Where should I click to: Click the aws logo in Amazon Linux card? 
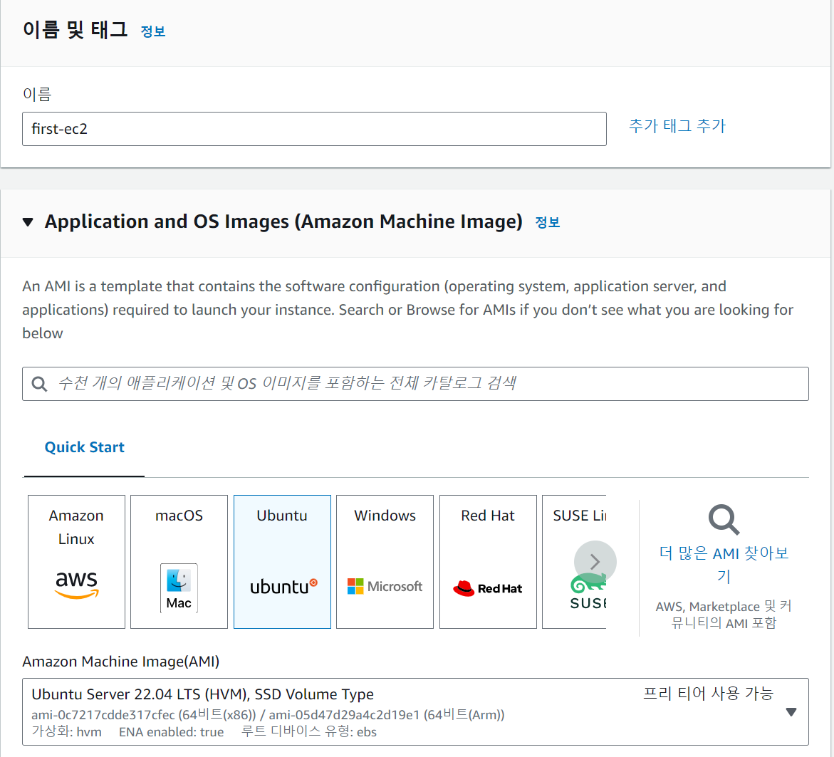coord(77,584)
